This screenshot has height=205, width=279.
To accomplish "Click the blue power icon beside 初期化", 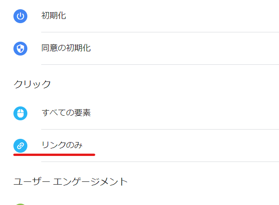I will click(x=20, y=16).
